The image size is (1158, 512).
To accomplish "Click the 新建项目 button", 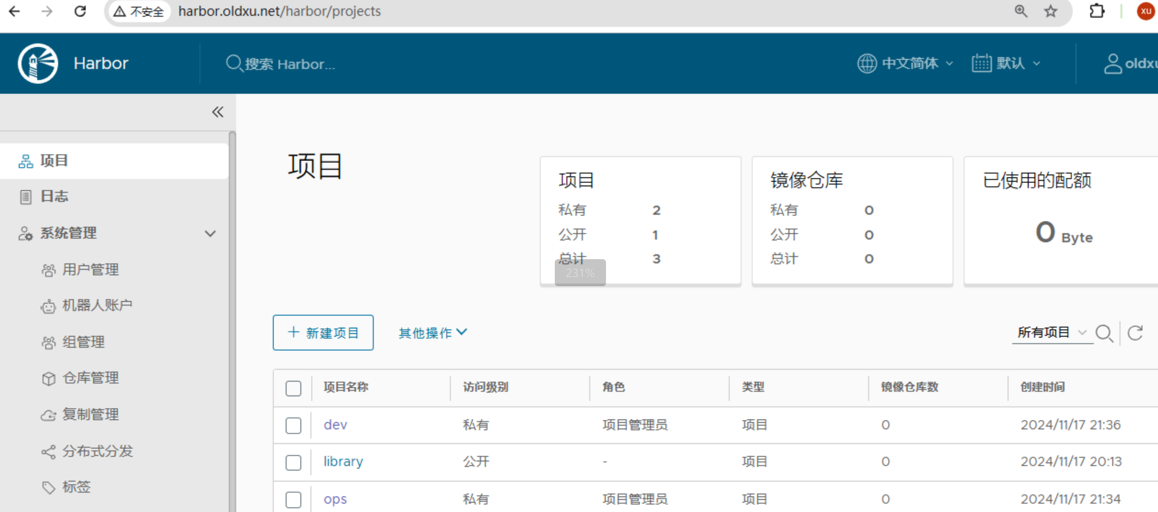I will (323, 333).
